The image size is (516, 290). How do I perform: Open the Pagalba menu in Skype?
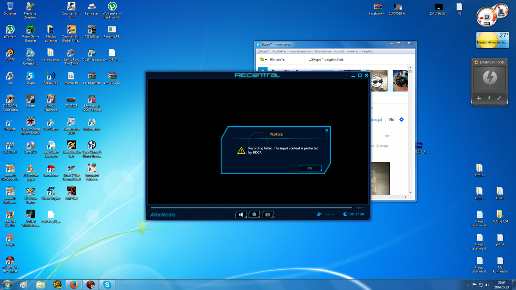coord(367,51)
